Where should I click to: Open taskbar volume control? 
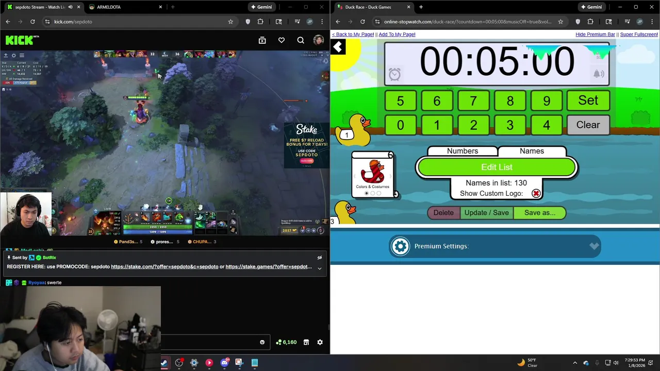click(616, 363)
